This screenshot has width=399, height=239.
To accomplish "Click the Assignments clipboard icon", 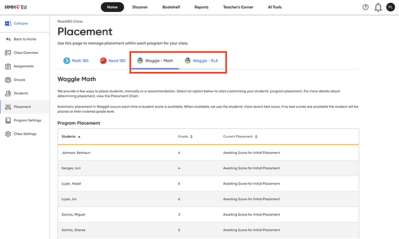I will (8, 66).
